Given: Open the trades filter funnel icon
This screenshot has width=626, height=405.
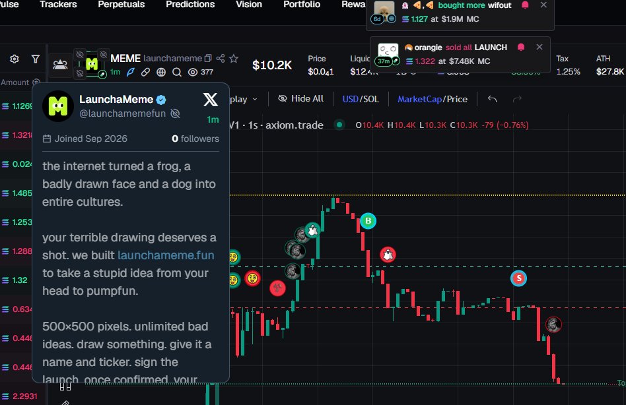Looking at the screenshot, I should tap(36, 59).
